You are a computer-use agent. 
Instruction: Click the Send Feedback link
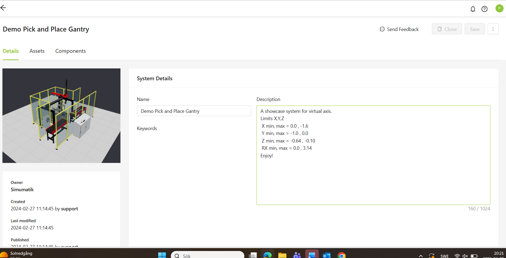point(399,29)
